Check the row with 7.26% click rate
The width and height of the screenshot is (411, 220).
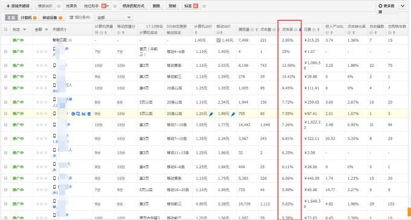[6, 125]
